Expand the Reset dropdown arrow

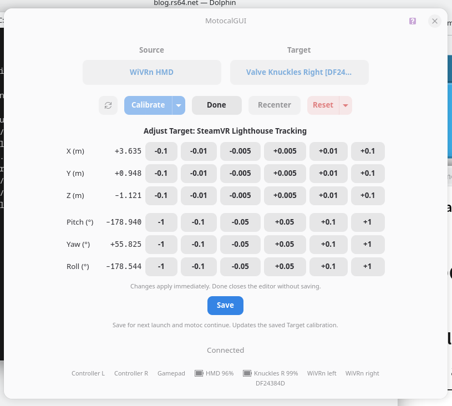point(346,105)
